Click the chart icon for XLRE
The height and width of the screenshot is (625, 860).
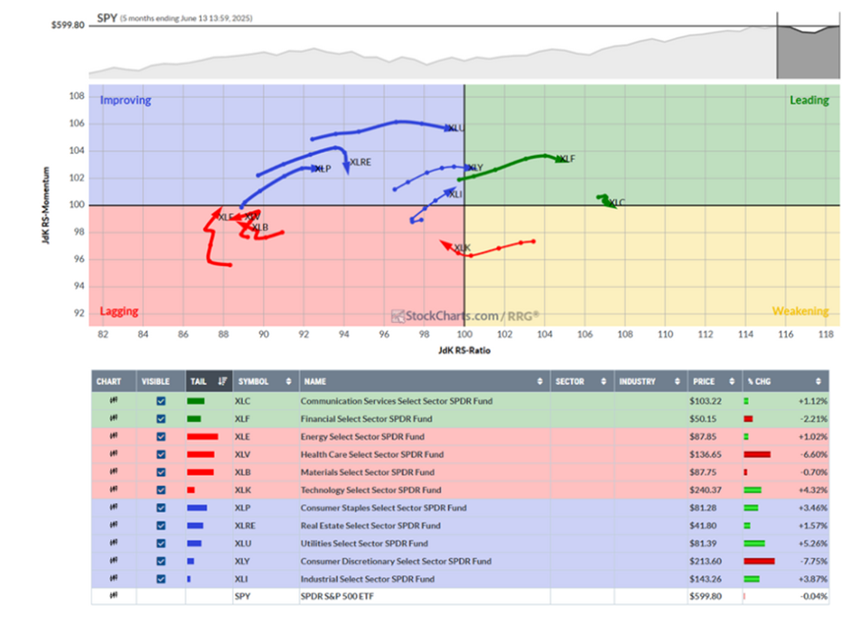[114, 526]
